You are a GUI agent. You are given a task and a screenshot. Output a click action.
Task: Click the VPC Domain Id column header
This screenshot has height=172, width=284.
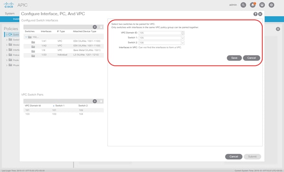[33, 106]
